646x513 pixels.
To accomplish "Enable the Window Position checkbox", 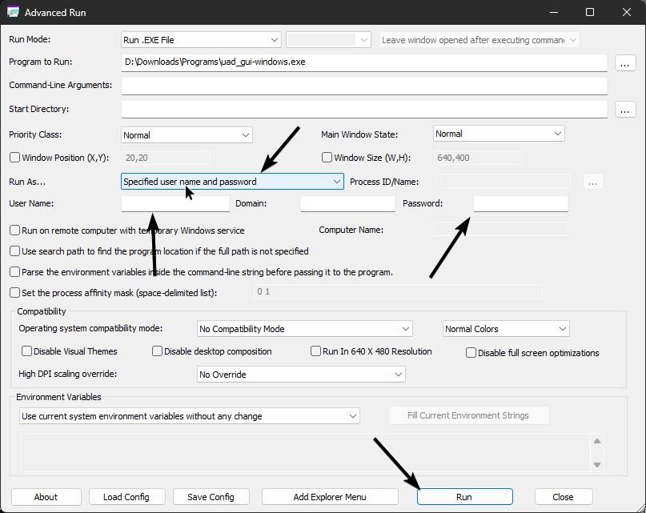I will (14, 158).
